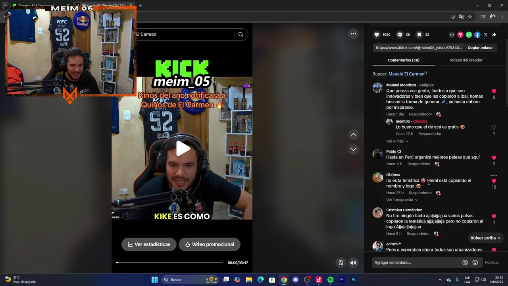Screen dimensions: 508x286
Task: Open Windows Start menu
Action: [x=154, y=280]
